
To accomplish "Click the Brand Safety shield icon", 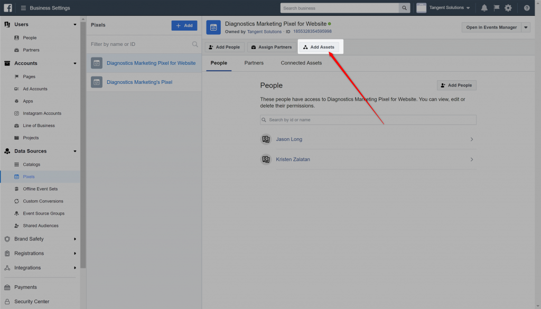I will click(7, 239).
